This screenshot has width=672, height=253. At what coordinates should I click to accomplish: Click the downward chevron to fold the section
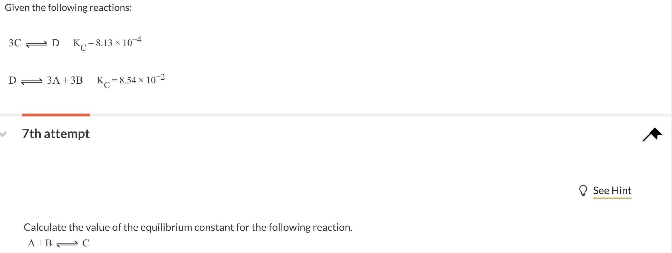coord(2,133)
